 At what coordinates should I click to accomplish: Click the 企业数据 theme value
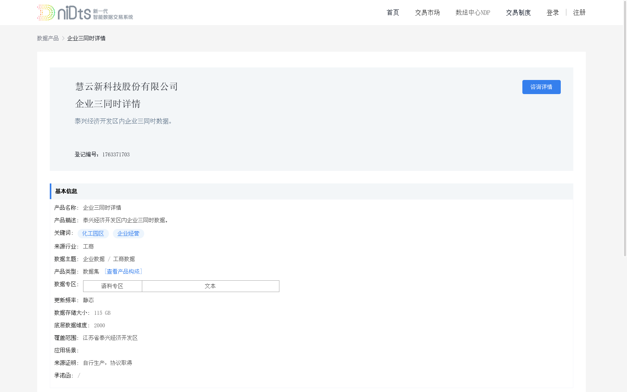click(x=94, y=259)
